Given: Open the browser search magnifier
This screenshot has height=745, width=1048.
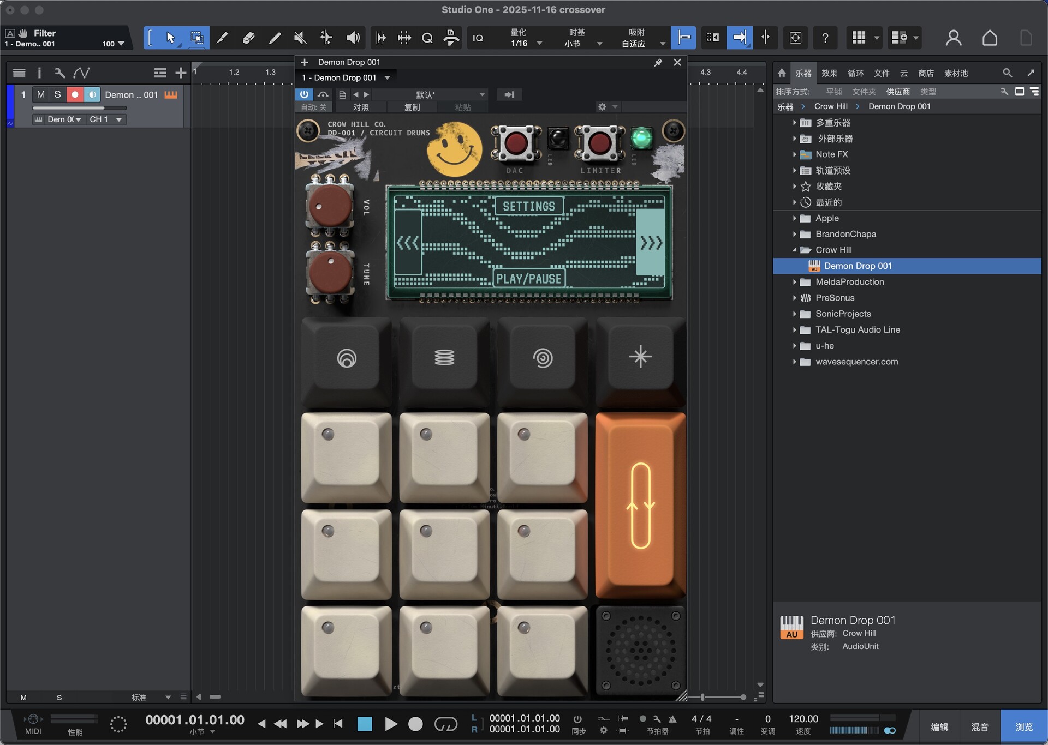Looking at the screenshot, I should pos(1007,73).
